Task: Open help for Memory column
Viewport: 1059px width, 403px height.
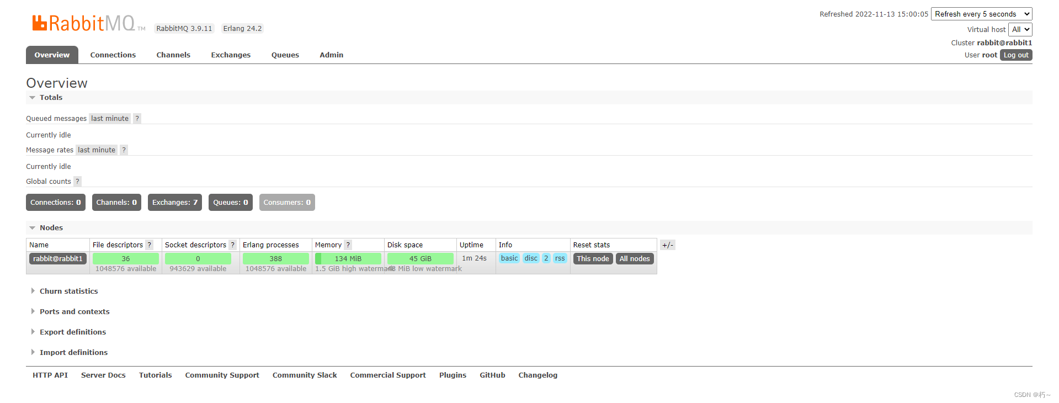Action: point(348,245)
